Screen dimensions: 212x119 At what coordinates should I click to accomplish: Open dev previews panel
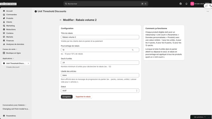[201, 117]
